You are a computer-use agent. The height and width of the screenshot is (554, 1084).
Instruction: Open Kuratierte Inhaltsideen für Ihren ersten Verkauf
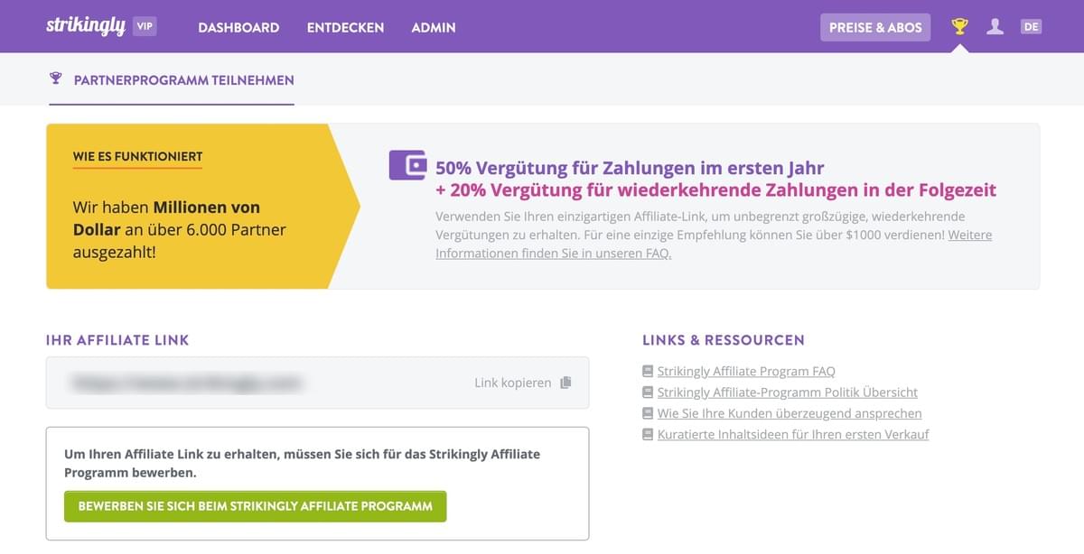pyautogui.click(x=793, y=434)
